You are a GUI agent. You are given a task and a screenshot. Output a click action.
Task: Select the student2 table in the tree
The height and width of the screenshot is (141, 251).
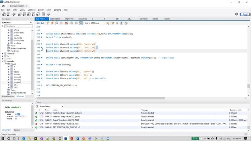tap(17, 80)
